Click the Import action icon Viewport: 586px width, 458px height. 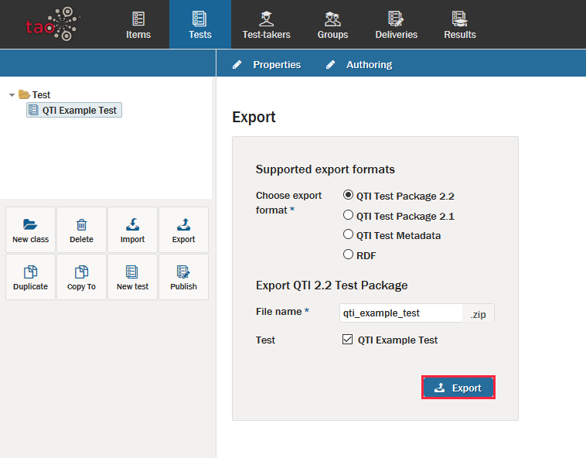pyautogui.click(x=132, y=225)
